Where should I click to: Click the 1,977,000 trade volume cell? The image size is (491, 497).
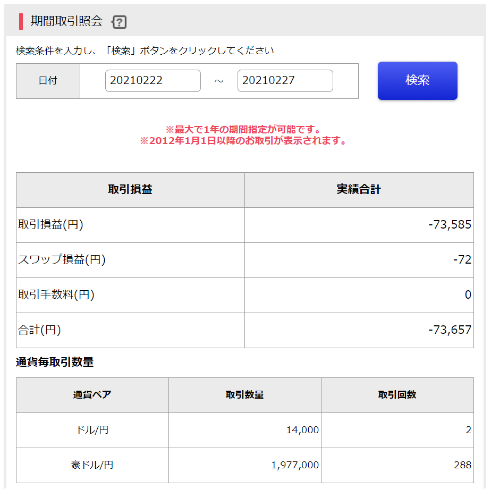click(244, 465)
